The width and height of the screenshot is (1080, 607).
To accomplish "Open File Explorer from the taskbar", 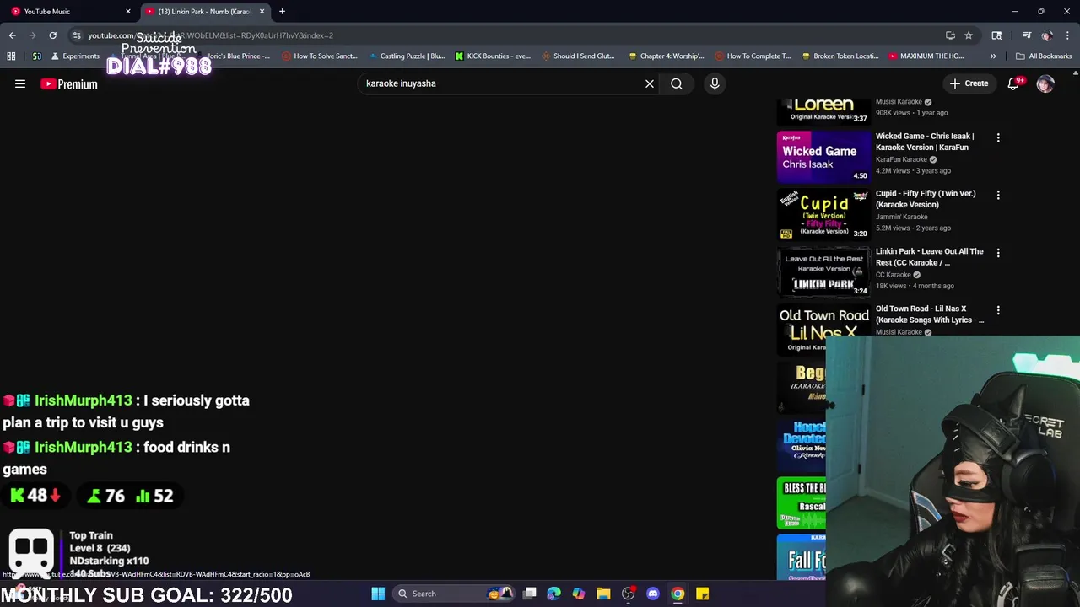I will pos(603,594).
